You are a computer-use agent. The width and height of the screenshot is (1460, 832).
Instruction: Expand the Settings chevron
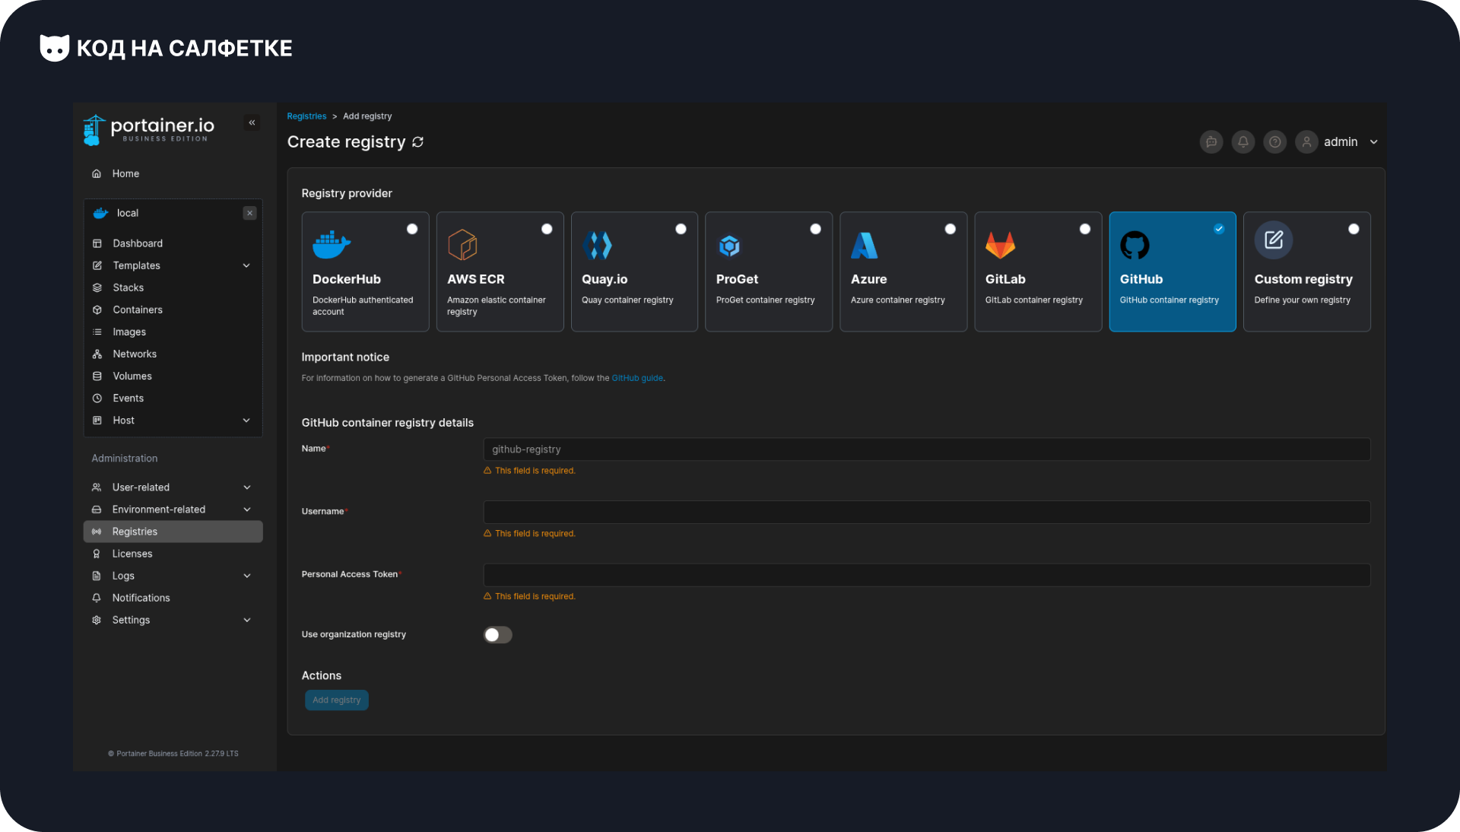tap(247, 620)
